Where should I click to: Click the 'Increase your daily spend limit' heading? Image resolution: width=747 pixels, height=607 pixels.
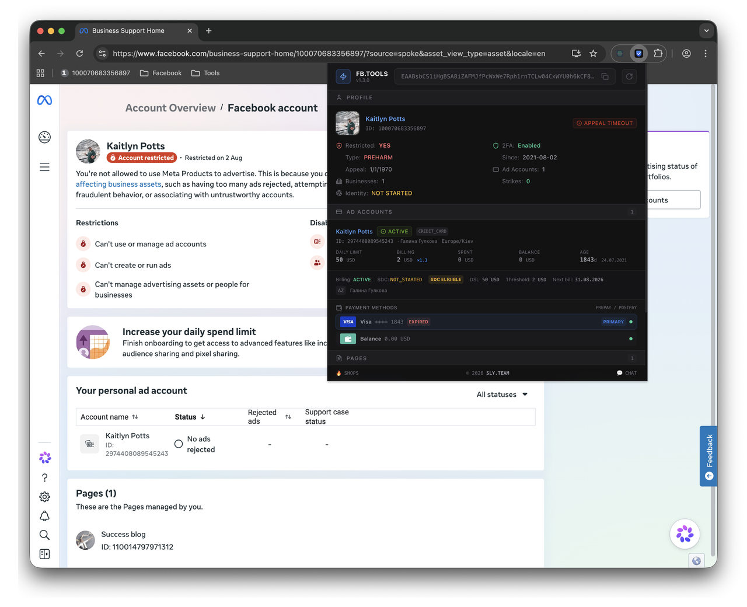tap(189, 332)
